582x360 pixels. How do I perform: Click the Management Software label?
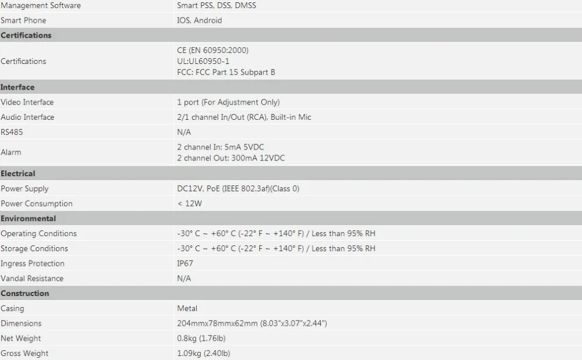(41, 6)
